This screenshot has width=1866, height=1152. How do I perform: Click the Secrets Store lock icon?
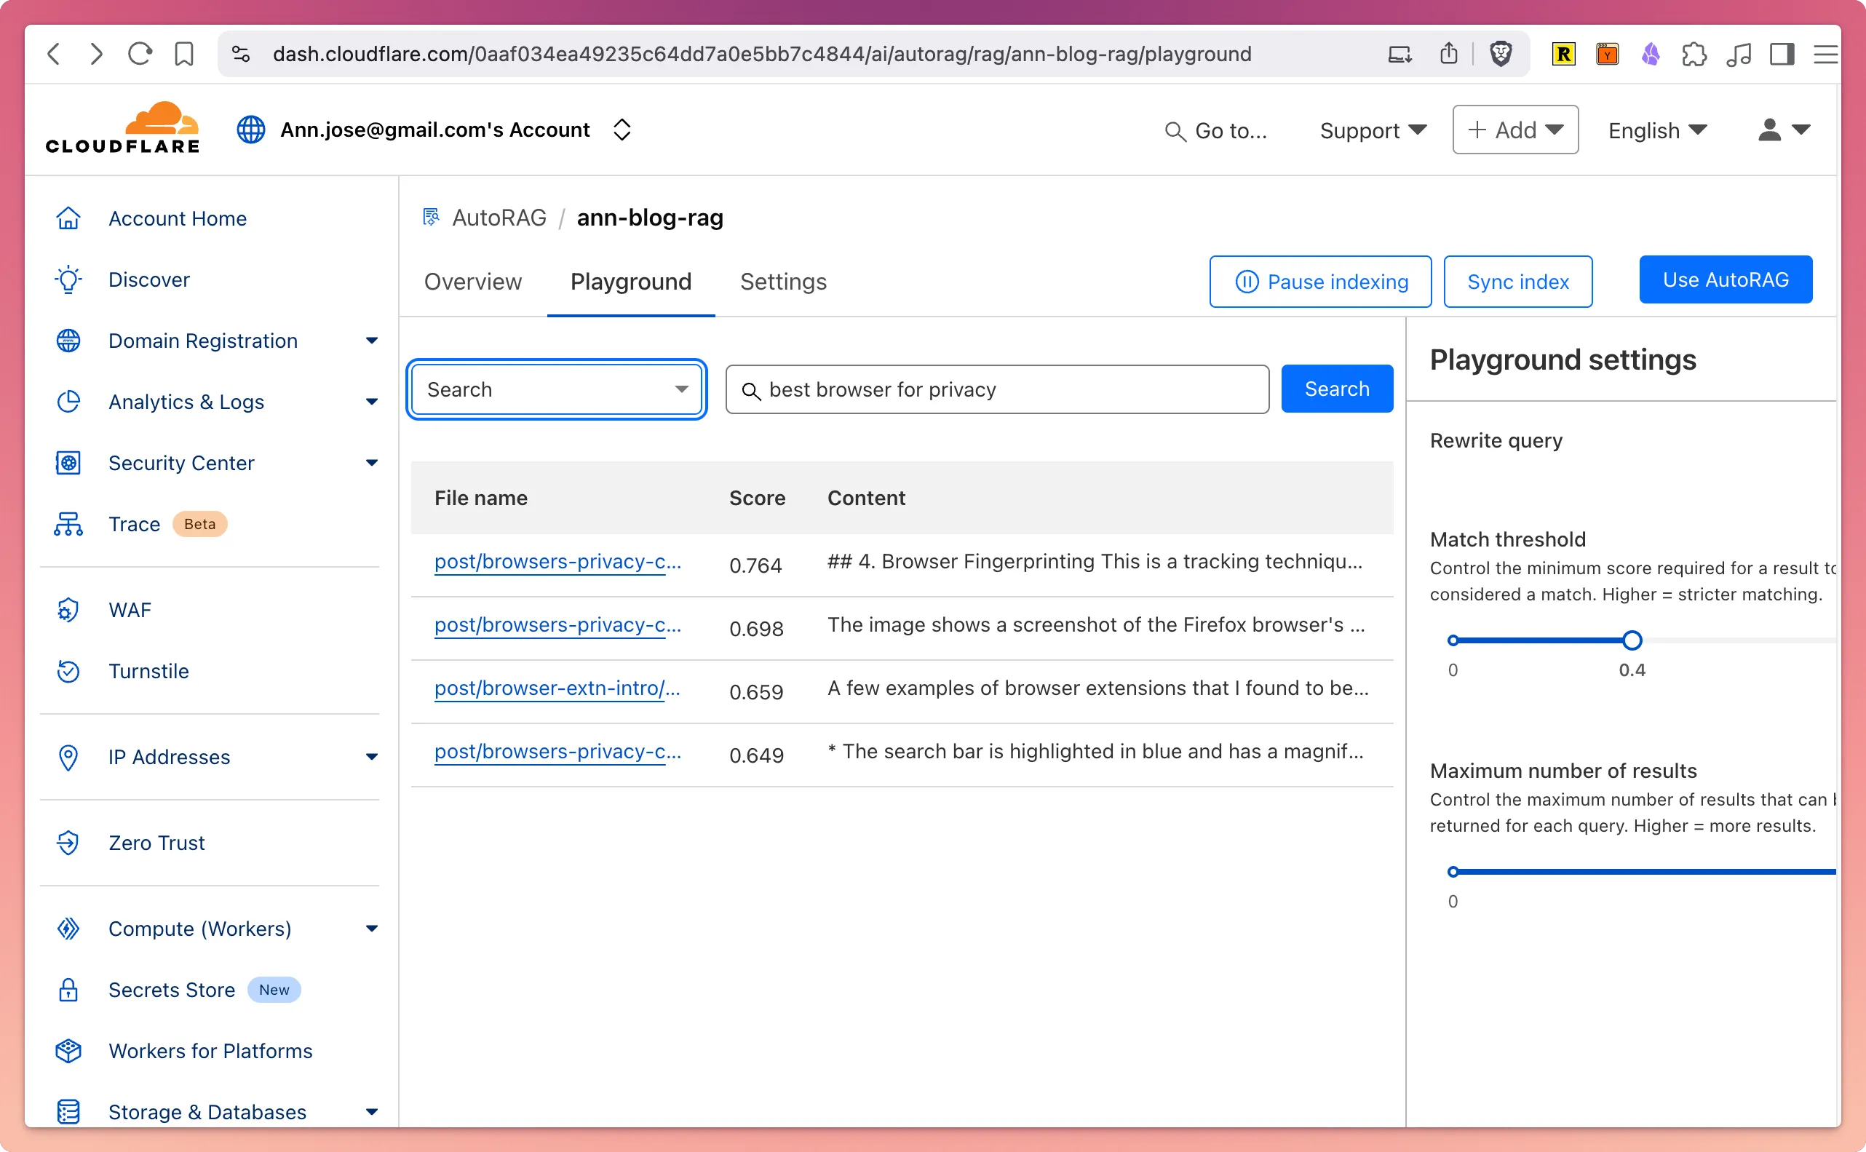click(x=68, y=990)
